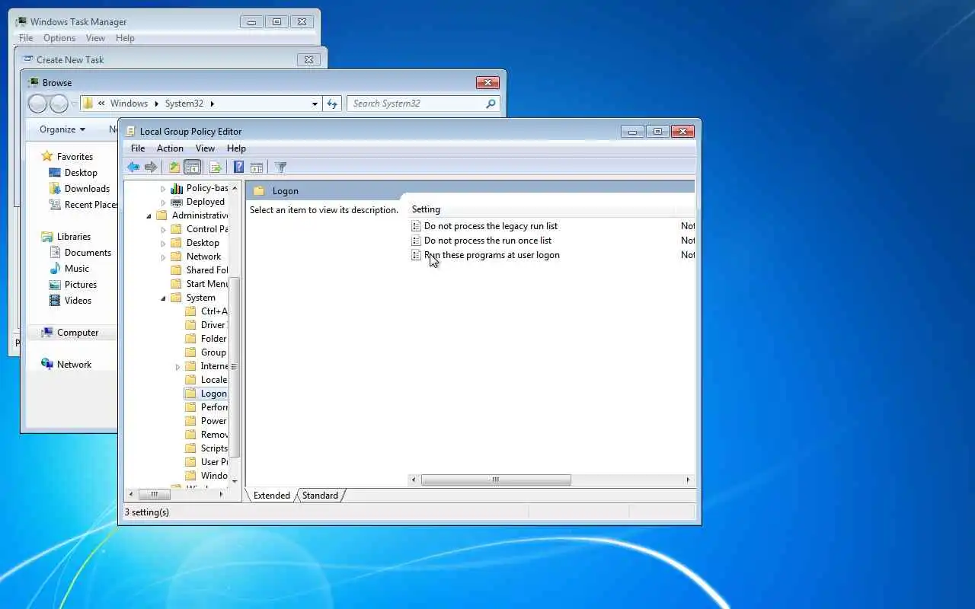Click the Favorites star icon in Browse window

[x=47, y=156]
